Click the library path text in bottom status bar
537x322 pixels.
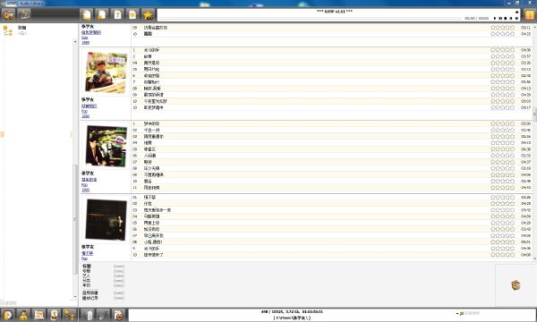tap(292, 318)
